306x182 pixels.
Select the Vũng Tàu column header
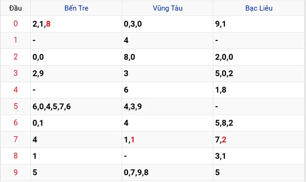[x=167, y=8]
